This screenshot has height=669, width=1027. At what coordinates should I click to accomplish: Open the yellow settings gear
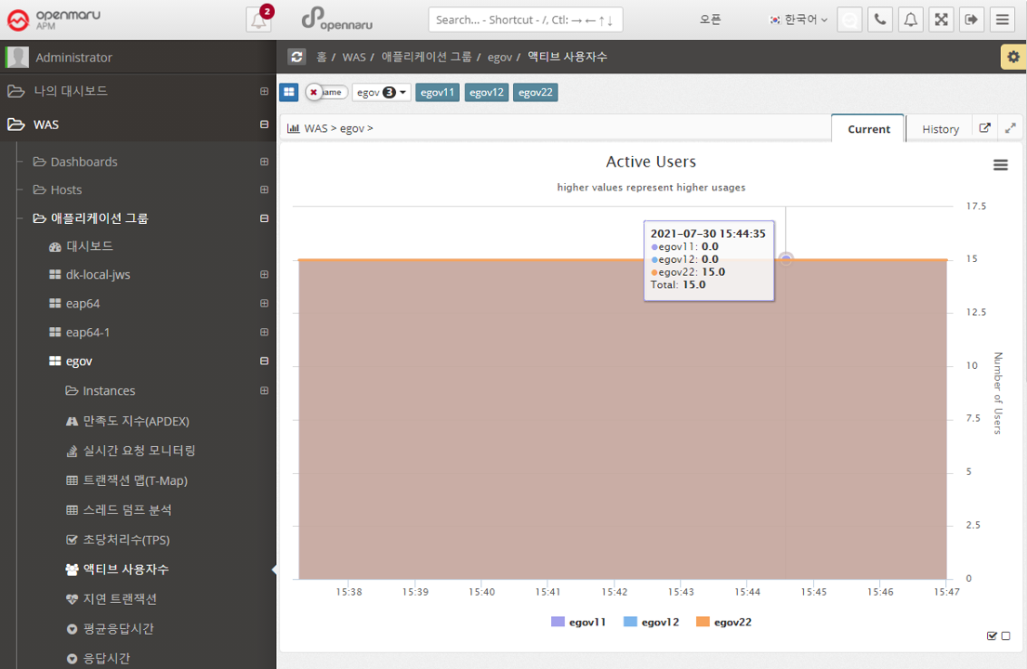click(1013, 57)
